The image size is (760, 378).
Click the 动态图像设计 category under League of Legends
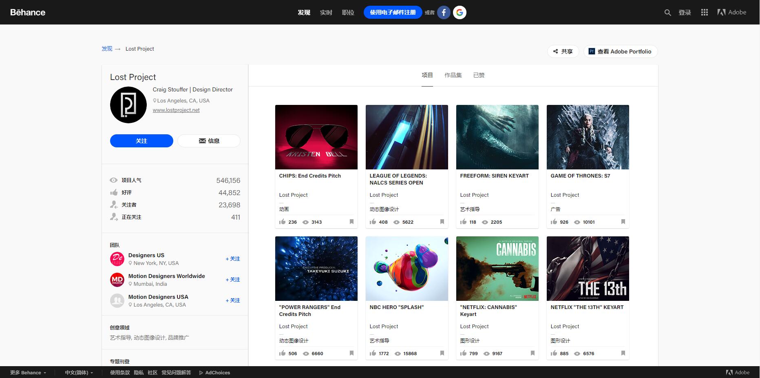(384, 209)
